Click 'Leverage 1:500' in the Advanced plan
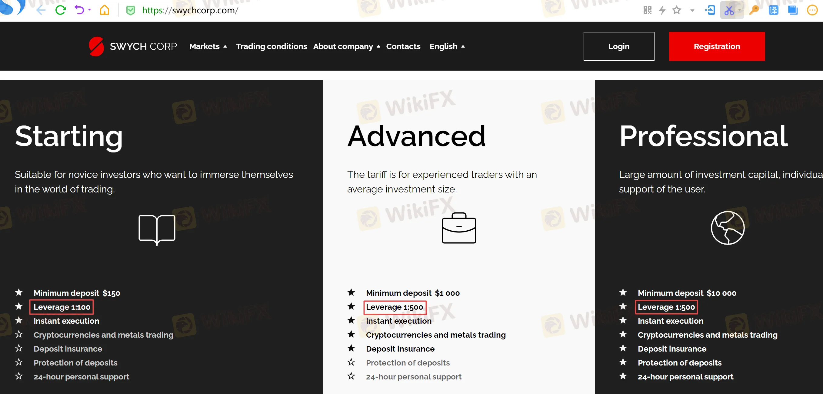This screenshot has width=823, height=394. [x=394, y=307]
